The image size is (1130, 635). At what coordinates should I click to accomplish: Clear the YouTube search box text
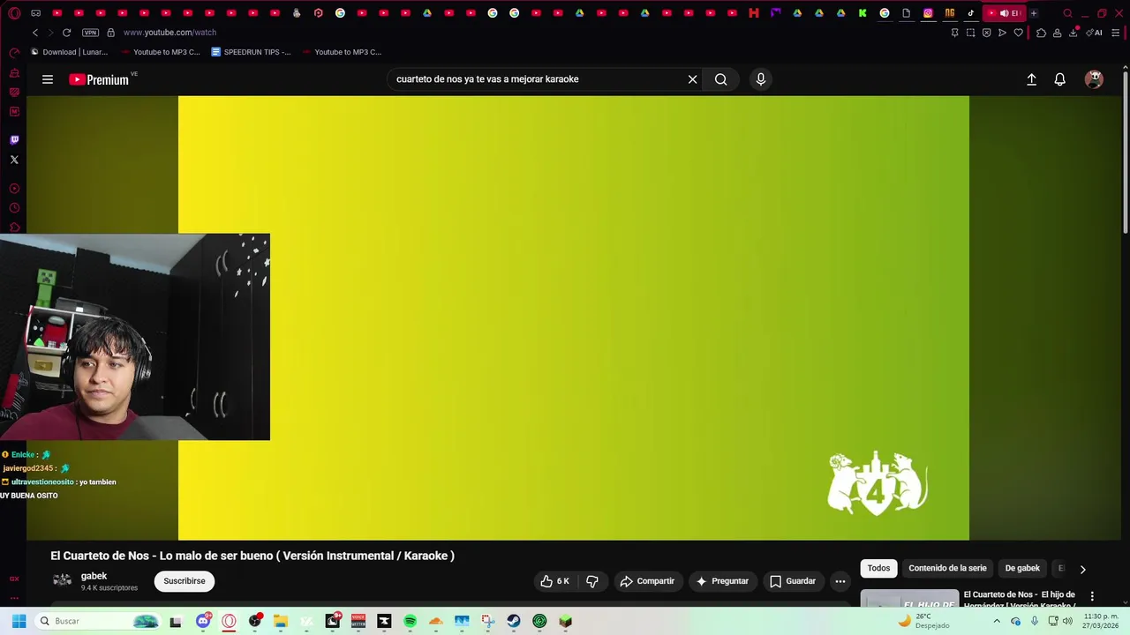tap(692, 79)
